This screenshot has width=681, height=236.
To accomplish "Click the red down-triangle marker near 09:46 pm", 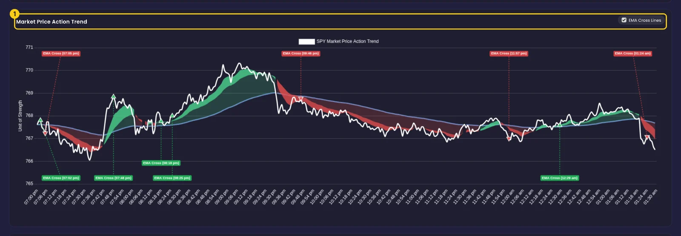I will (x=301, y=100).
